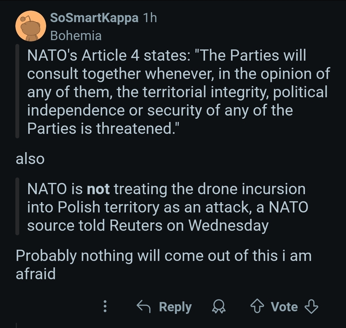
Task: Tap the Vote count label
Action: pyautogui.click(x=284, y=307)
